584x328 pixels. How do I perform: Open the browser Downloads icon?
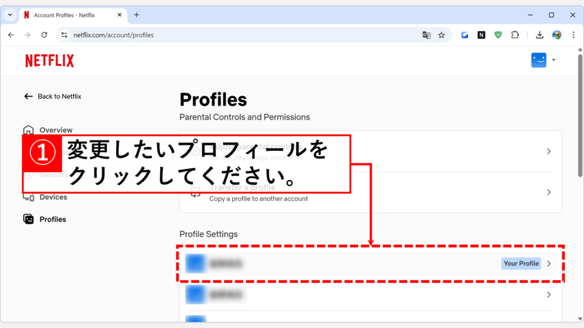tap(540, 35)
